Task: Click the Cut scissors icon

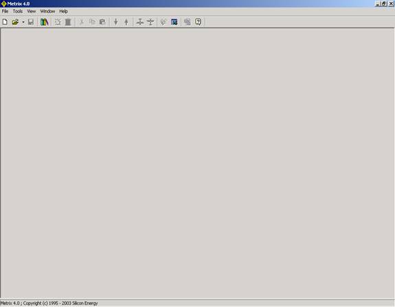Action: pos(82,22)
